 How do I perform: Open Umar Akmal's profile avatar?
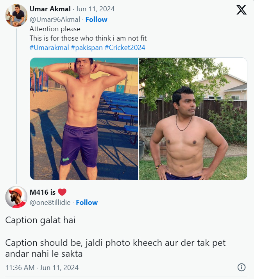click(16, 16)
